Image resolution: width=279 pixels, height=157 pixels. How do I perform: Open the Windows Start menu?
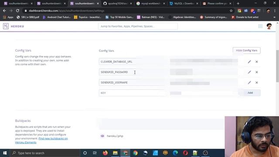click(5, 153)
